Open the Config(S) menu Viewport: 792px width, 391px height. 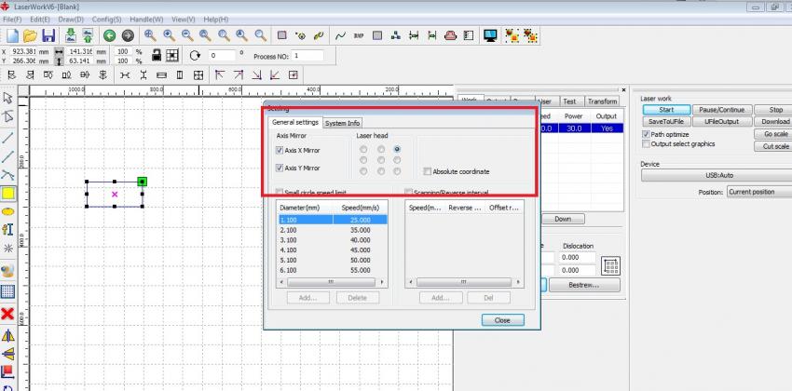(106, 19)
